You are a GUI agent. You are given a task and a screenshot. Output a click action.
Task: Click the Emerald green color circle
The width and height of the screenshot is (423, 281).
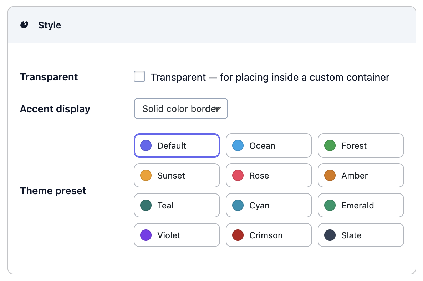tap(330, 205)
